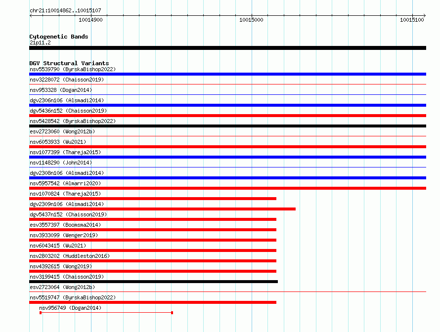Viewport: 440px width, 332px height.
Task: Open the nsv5957542 (Almarri2020) label
Action: 65,183
